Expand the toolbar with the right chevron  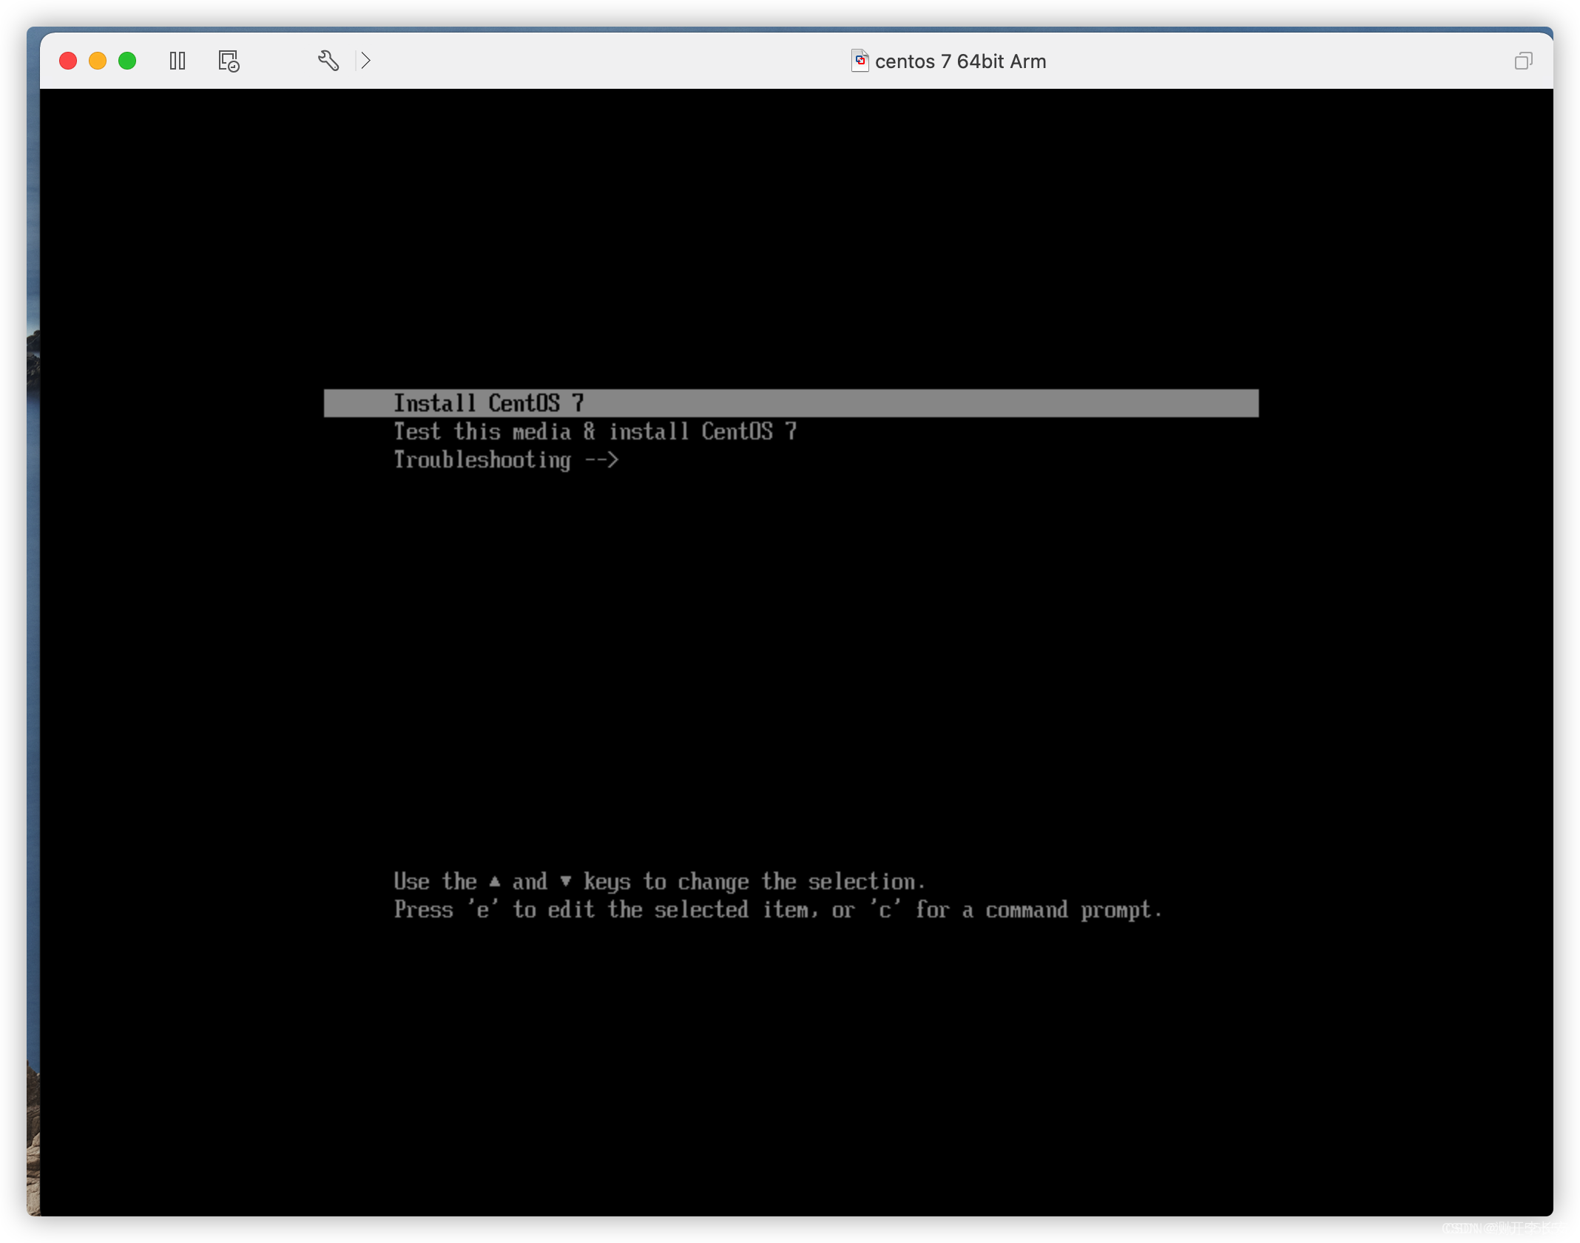click(365, 61)
